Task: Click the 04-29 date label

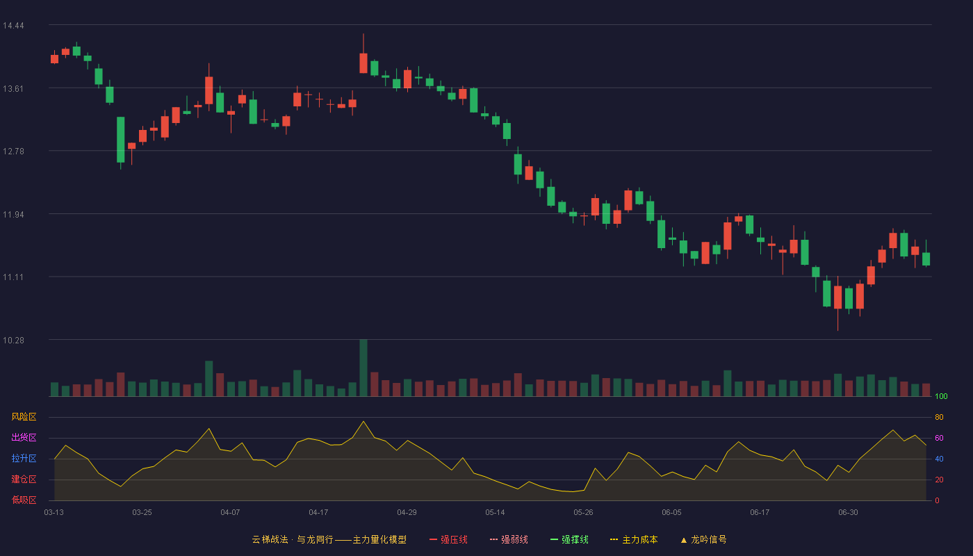Action: click(x=407, y=512)
